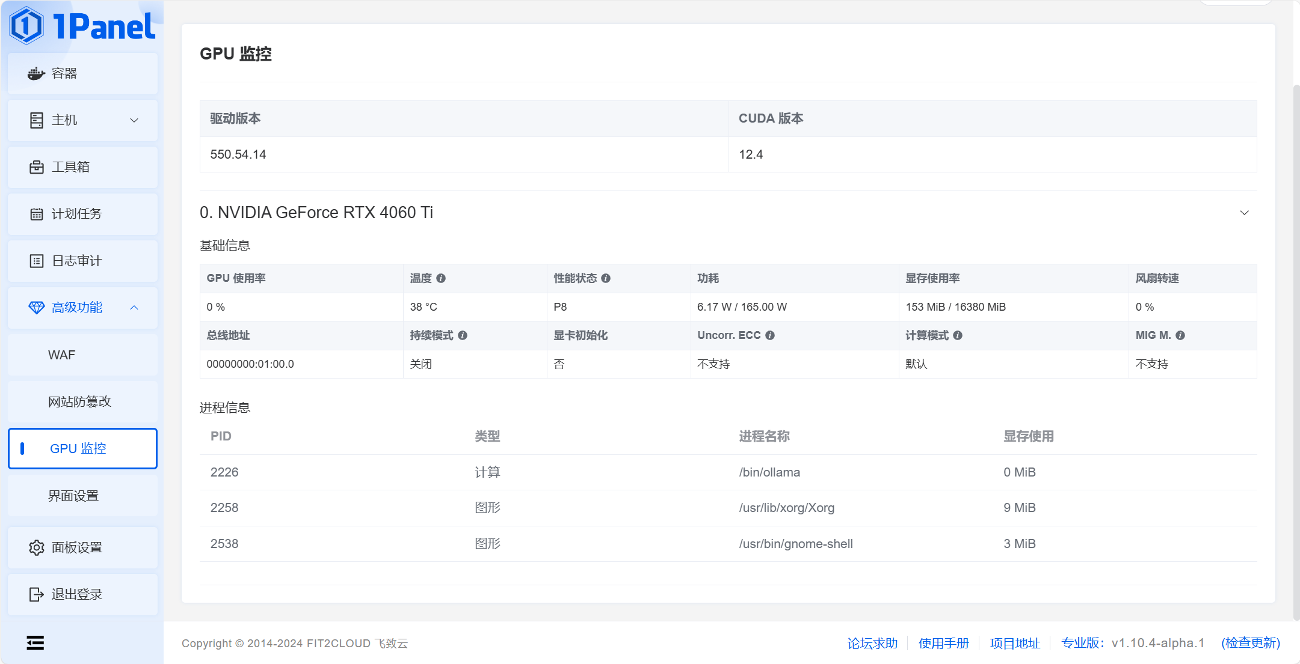Open the 界面设置 submenu item

[82, 496]
